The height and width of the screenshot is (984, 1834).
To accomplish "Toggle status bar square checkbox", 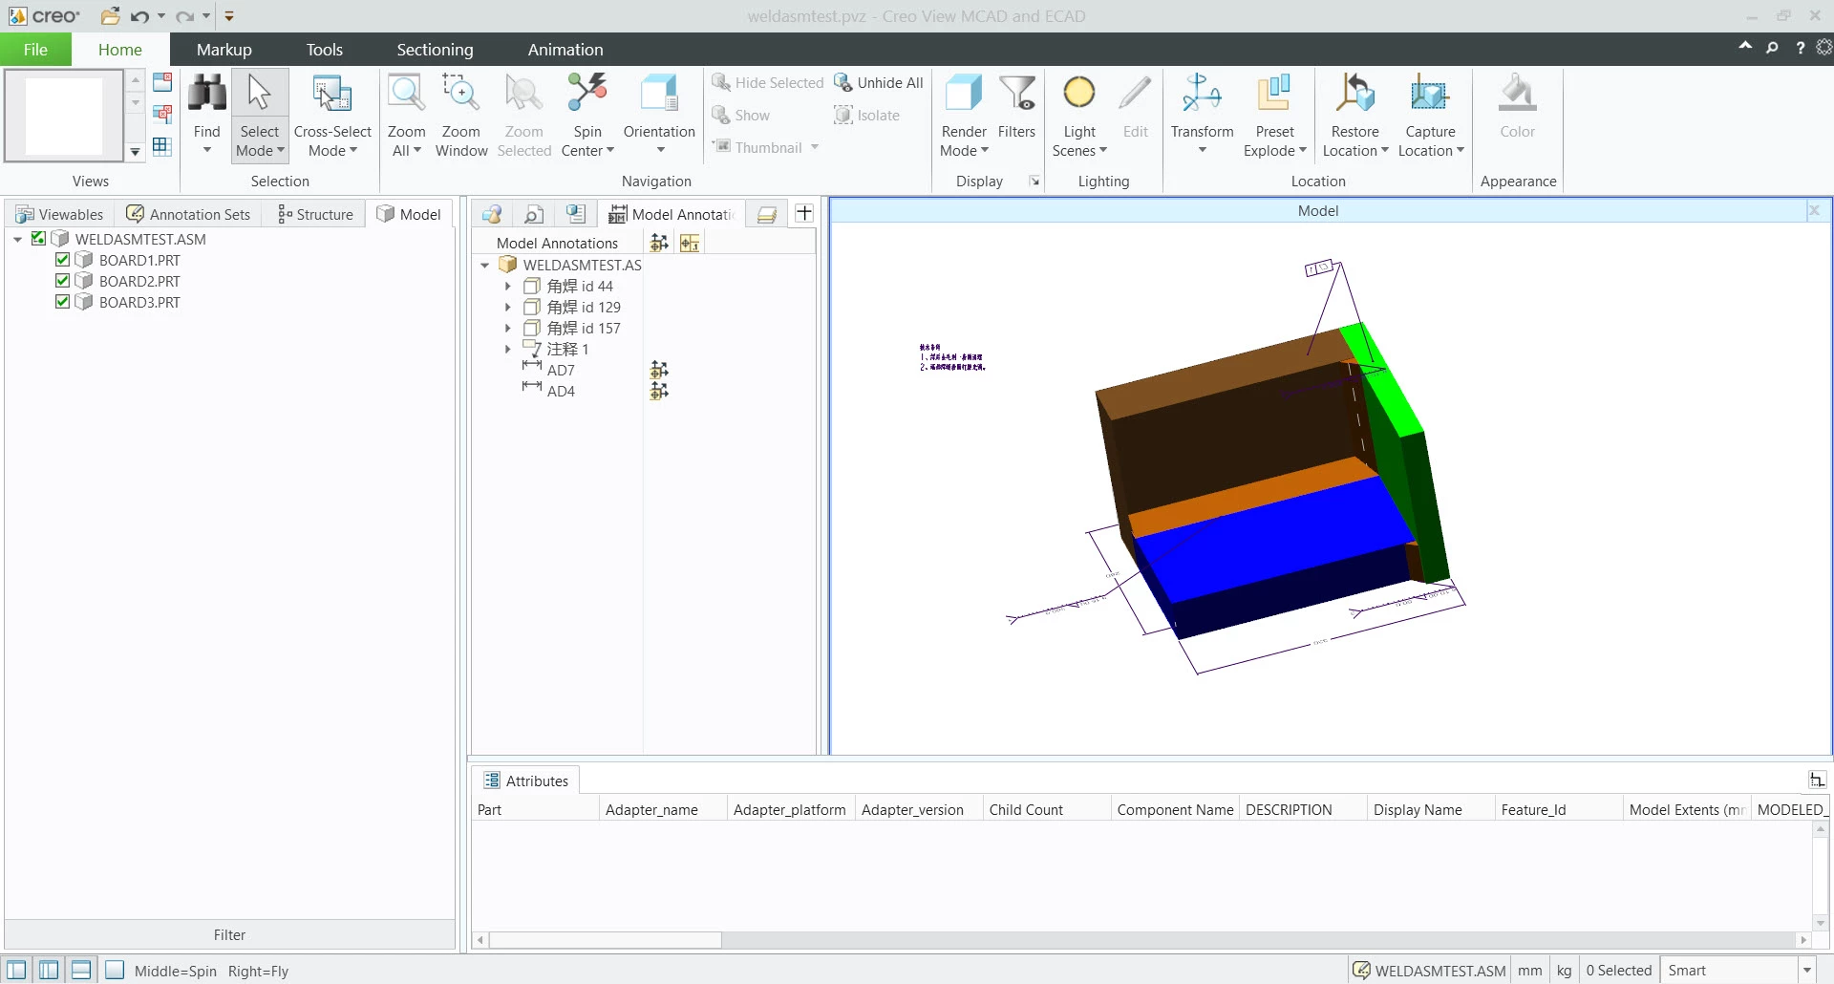I will (x=115, y=970).
